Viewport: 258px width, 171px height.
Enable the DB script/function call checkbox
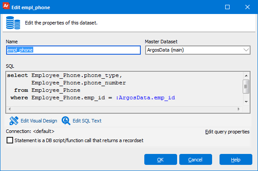(x=10, y=140)
